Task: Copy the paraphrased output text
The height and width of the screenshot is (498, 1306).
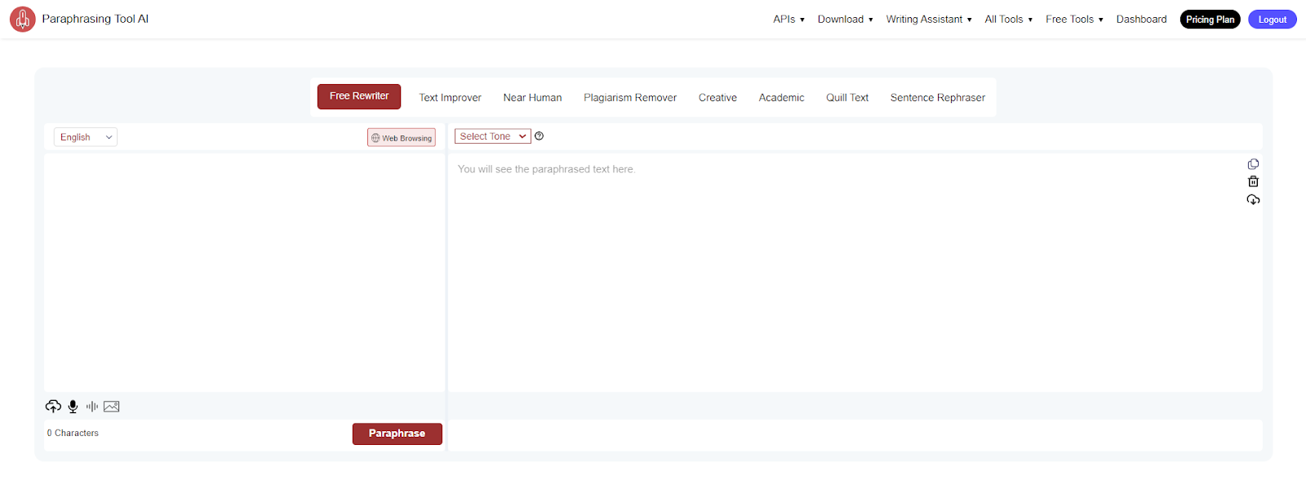Action: point(1253,164)
